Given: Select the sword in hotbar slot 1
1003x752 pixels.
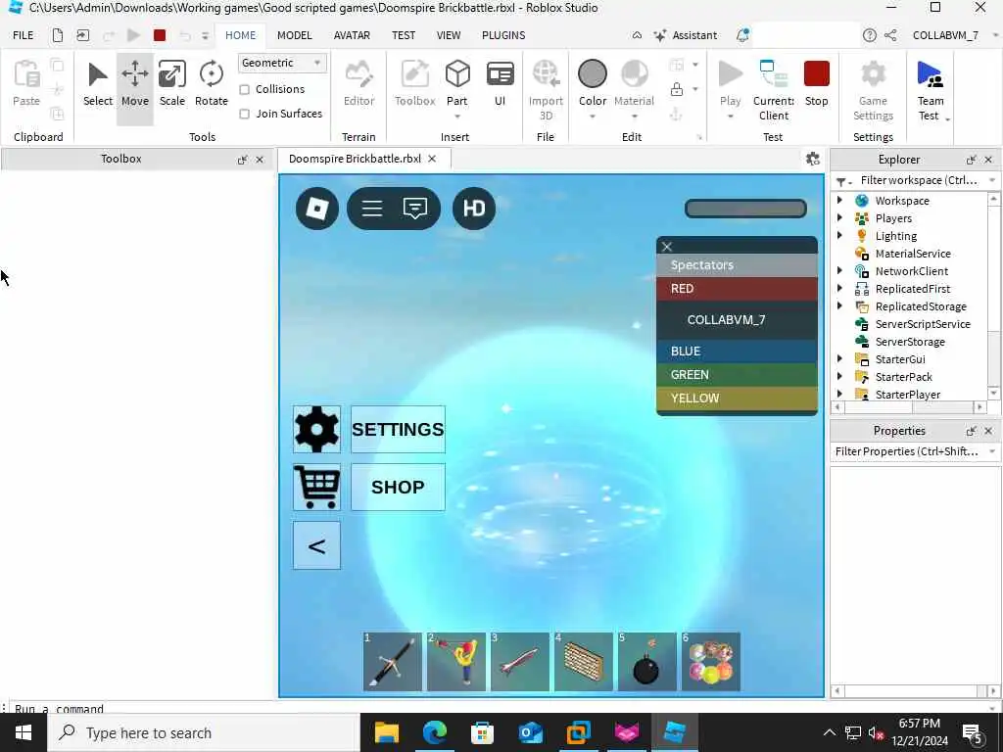Looking at the screenshot, I should coord(392,662).
